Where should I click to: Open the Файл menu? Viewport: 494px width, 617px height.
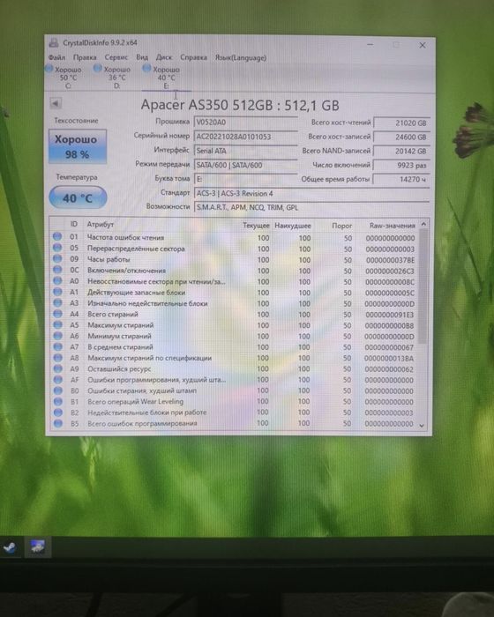pos(56,57)
